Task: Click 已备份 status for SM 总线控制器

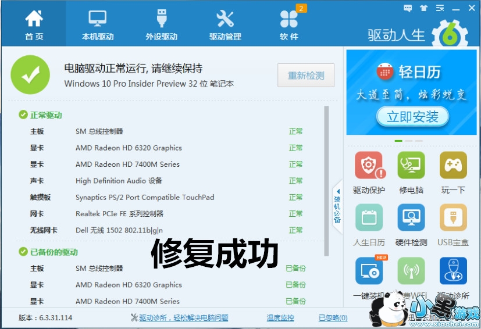Action: coord(295,269)
